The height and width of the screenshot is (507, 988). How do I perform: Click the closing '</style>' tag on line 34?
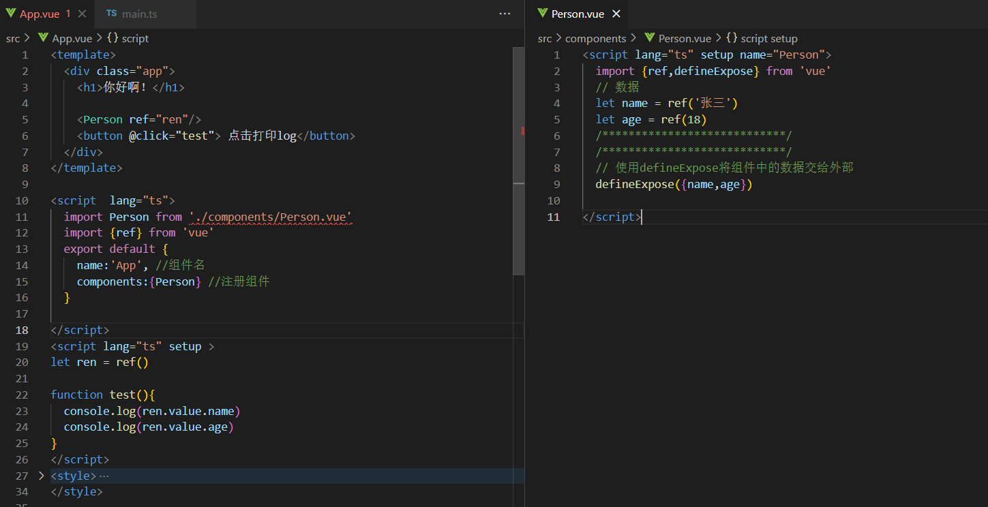pos(76,491)
